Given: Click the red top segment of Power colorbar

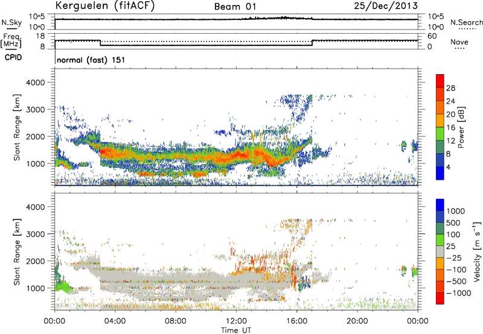Looking at the screenshot, I should point(440,81).
